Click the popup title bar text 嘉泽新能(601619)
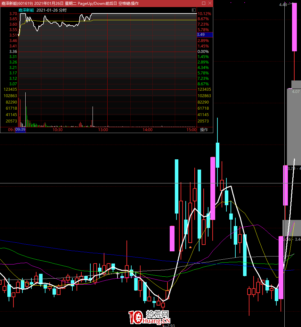Viewport: 301px width, 327px height. tap(17, 3)
